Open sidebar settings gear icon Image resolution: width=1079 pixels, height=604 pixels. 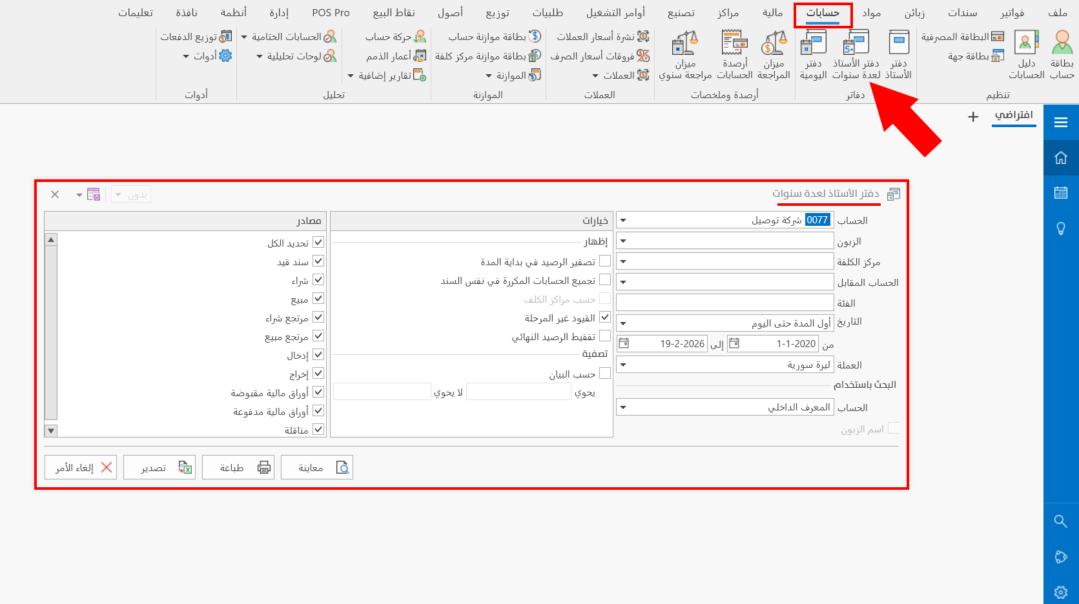(1061, 592)
